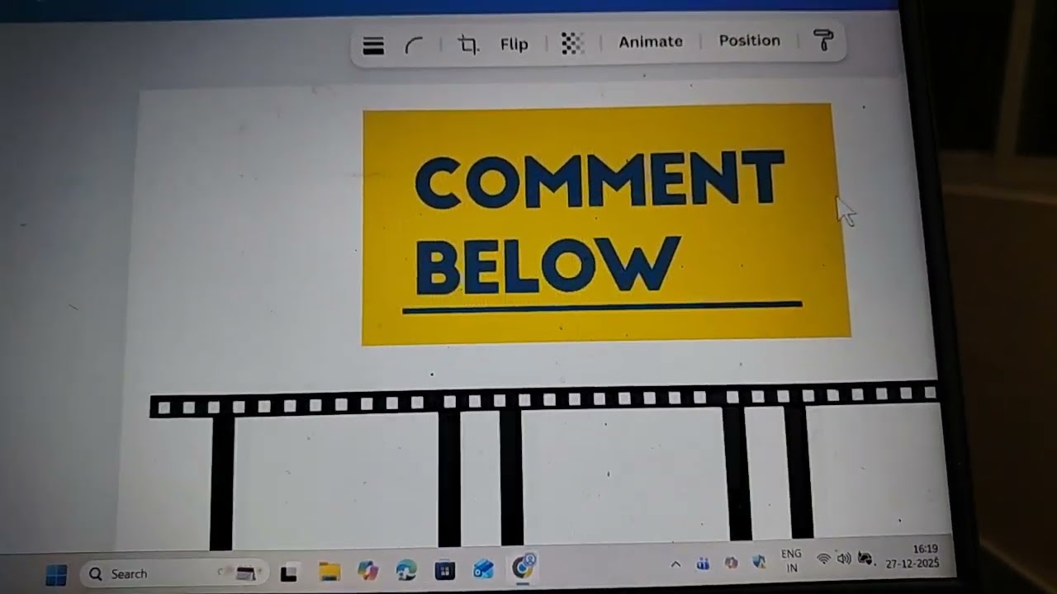Open Outlook from the taskbar
This screenshot has width=1057, height=594.
483,569
